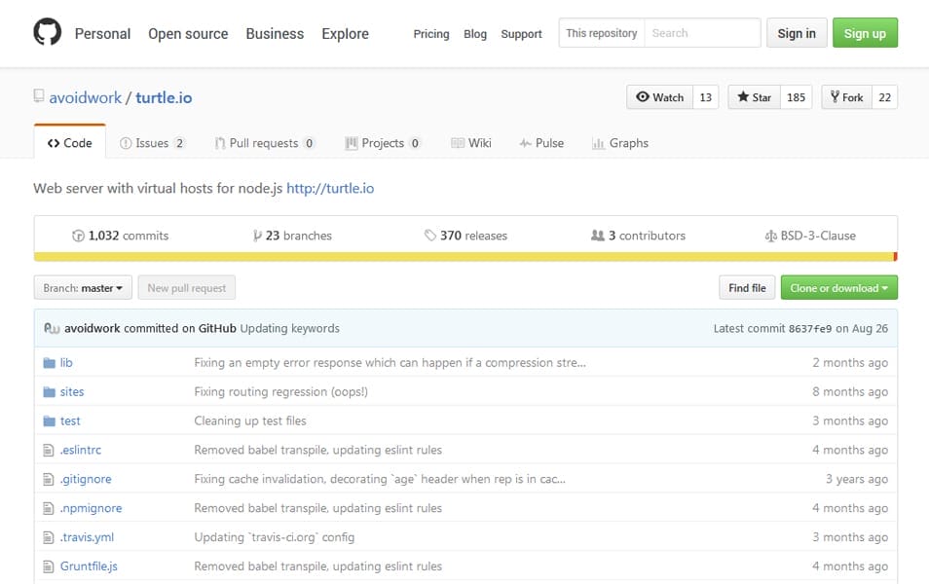The width and height of the screenshot is (929, 584).
Task: Click the sites folder icon
Action: click(50, 392)
